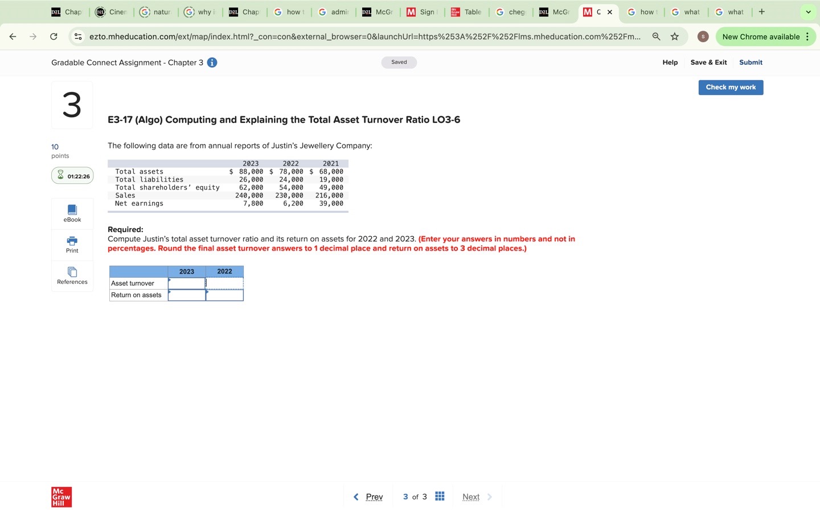Viewport: 820px width, 512px height.
Task: Click the browser reload icon
Action: tap(53, 36)
